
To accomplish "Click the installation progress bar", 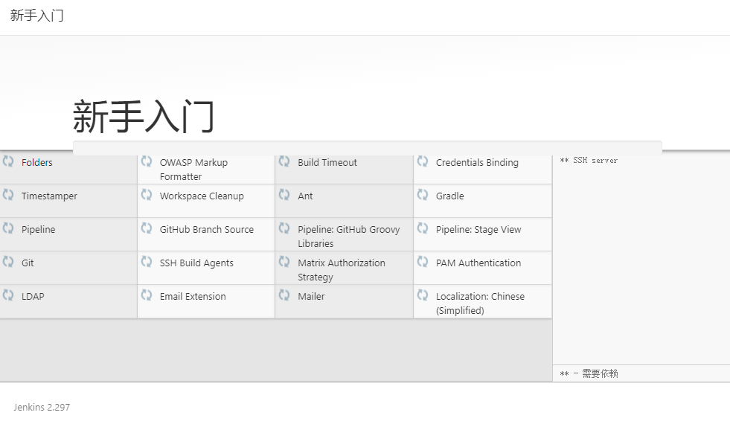I will click(368, 148).
